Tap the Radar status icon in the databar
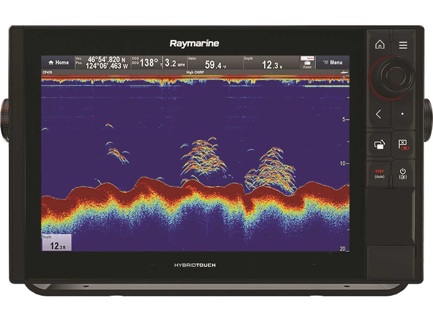Image resolution: width=433 pixels, height=325 pixels. tap(307, 62)
